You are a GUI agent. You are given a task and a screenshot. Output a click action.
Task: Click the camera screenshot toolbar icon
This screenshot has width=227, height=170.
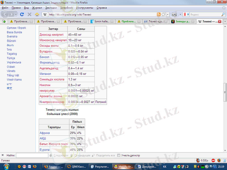point(174,14)
